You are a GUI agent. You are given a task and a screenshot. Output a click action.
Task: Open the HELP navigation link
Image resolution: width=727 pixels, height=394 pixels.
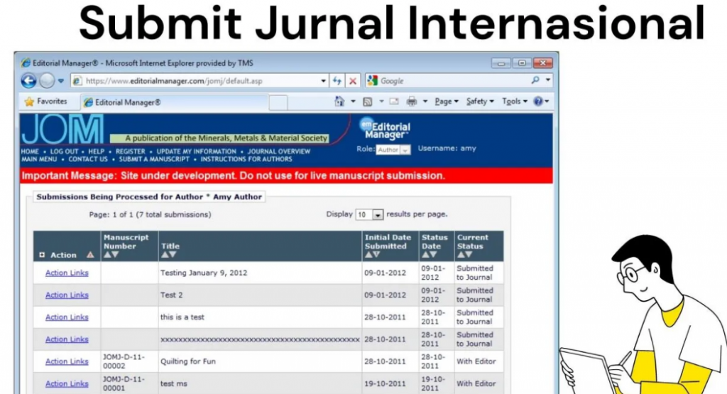(x=97, y=152)
